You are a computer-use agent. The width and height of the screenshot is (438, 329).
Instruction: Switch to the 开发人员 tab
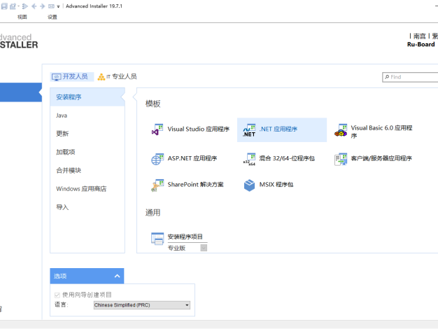[x=72, y=76]
